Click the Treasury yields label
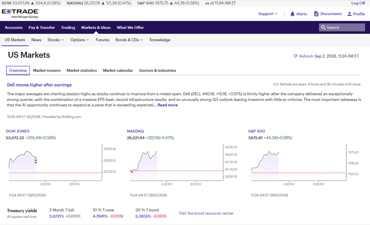Screen dimensions: 370x225 (x=22, y=211)
